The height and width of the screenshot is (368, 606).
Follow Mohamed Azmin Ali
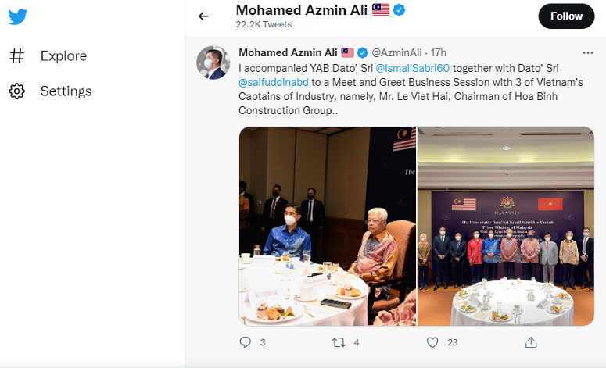click(566, 16)
